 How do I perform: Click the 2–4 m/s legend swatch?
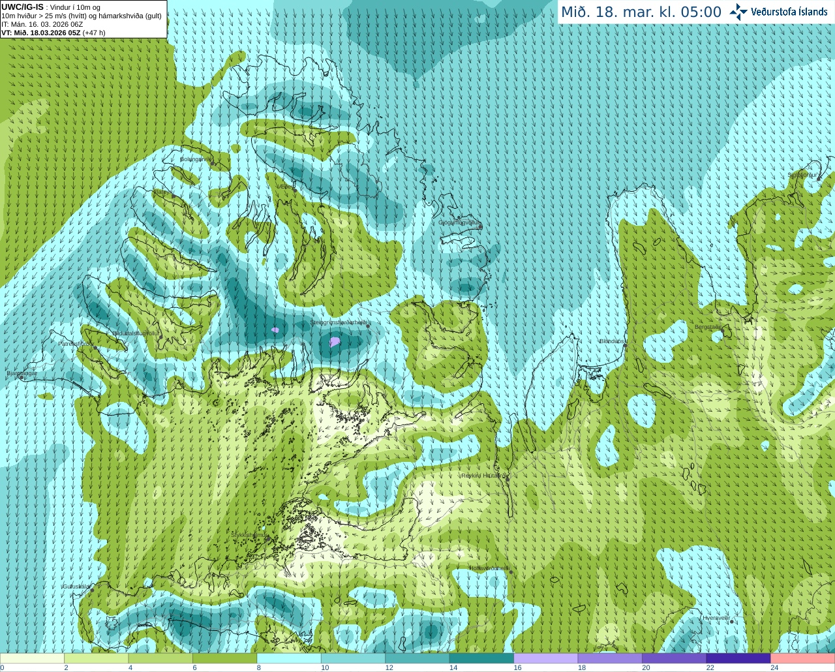(x=97, y=658)
